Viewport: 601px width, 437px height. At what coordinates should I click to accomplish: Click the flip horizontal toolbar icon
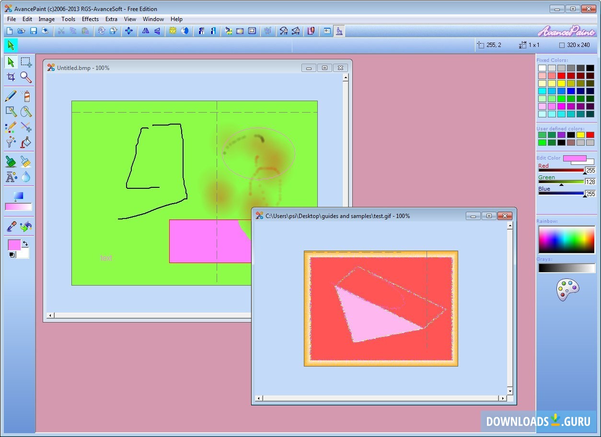pyautogui.click(x=145, y=31)
